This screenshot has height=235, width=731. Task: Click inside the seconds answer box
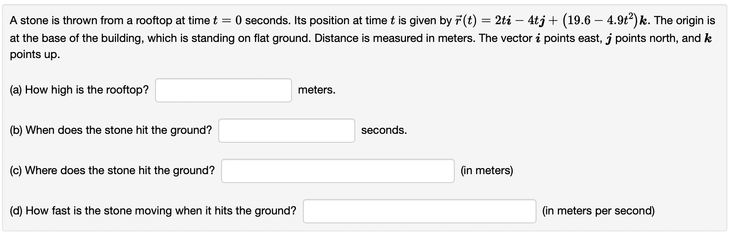point(286,130)
